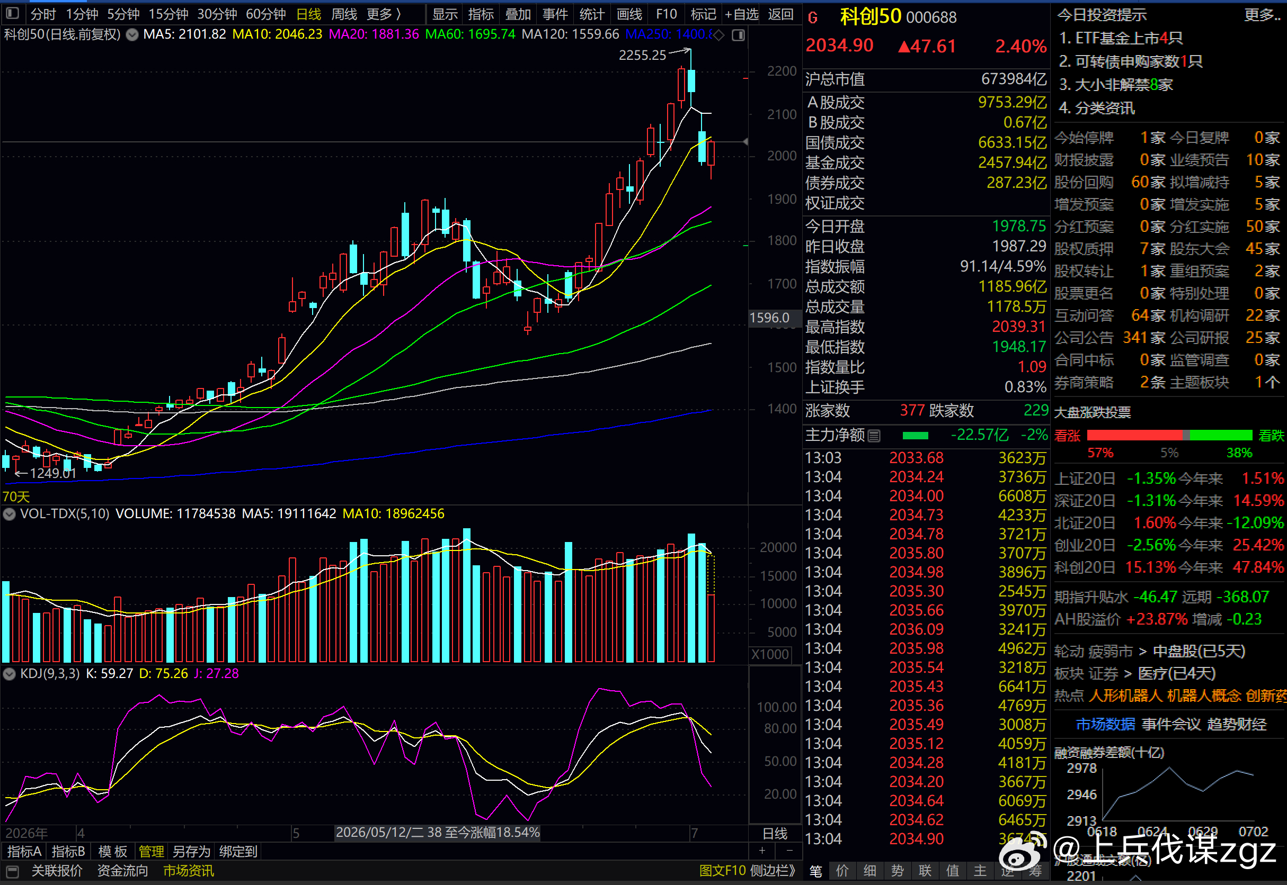Image resolution: width=1287 pixels, height=885 pixels.
Task: Open 图文F10 link
Action: click(723, 871)
